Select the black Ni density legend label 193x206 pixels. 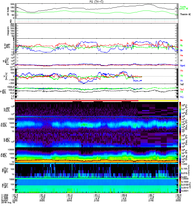tap(181, 61)
